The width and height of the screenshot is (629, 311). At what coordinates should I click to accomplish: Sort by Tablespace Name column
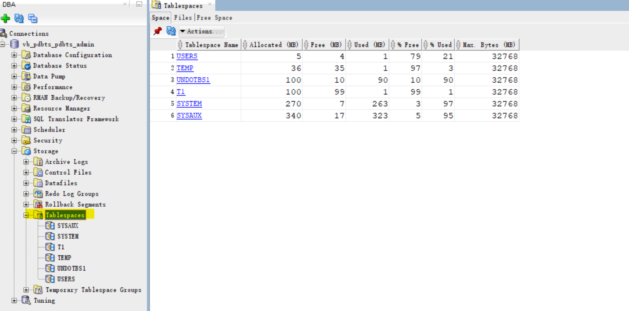pos(208,45)
